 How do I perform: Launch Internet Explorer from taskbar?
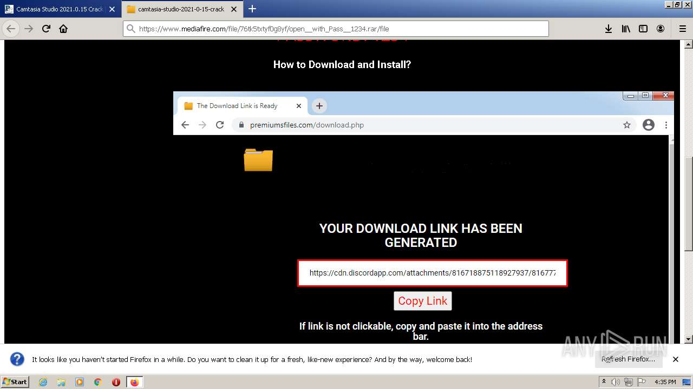point(43,382)
